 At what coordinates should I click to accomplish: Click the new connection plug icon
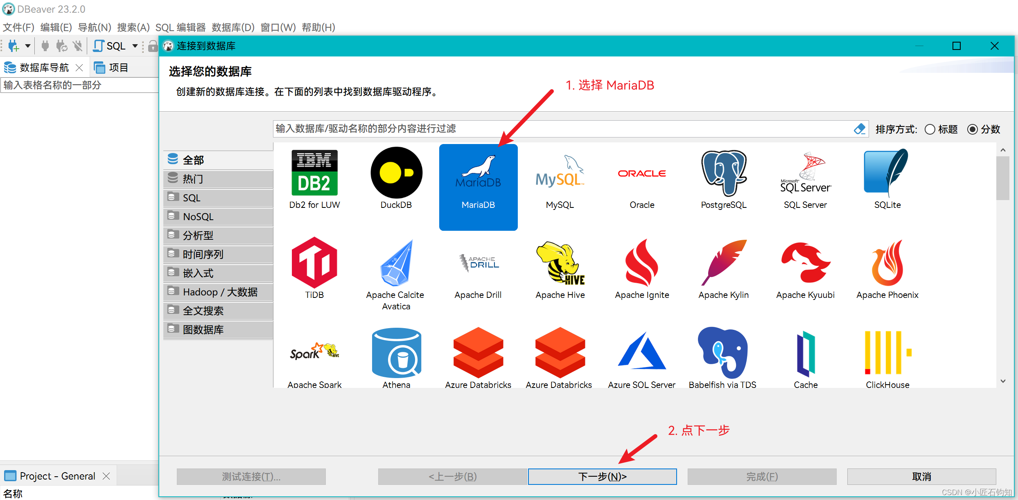click(x=13, y=46)
